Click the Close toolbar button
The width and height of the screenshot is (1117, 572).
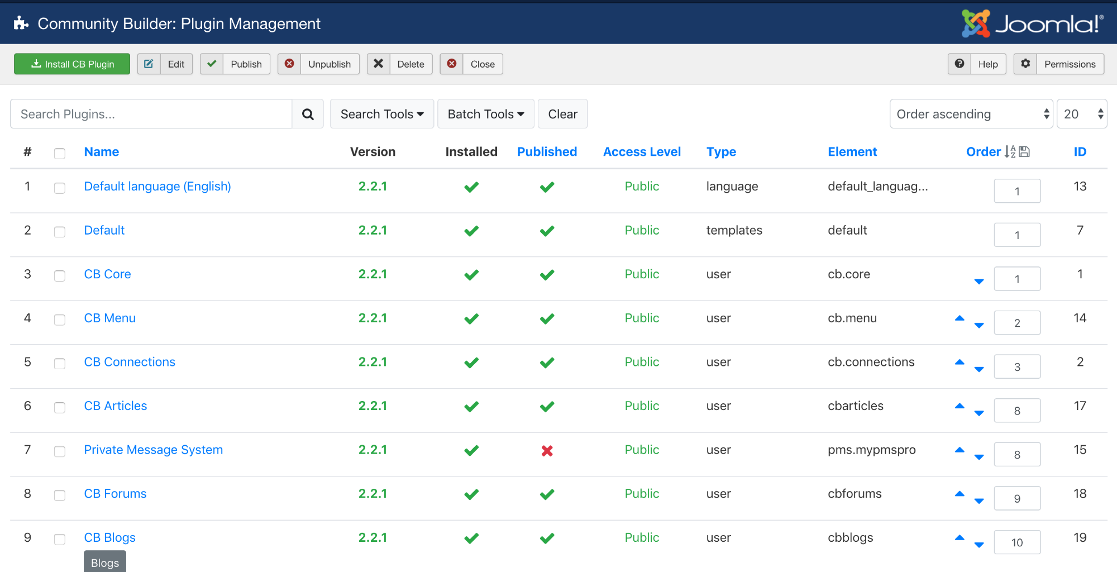tap(471, 64)
